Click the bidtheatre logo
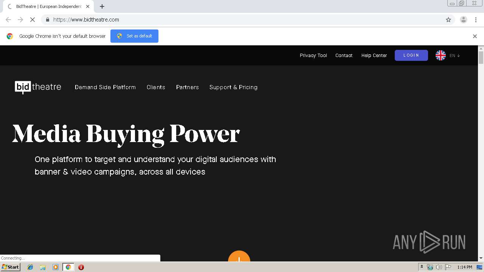Viewport: 484px width, 272px height. click(x=38, y=87)
